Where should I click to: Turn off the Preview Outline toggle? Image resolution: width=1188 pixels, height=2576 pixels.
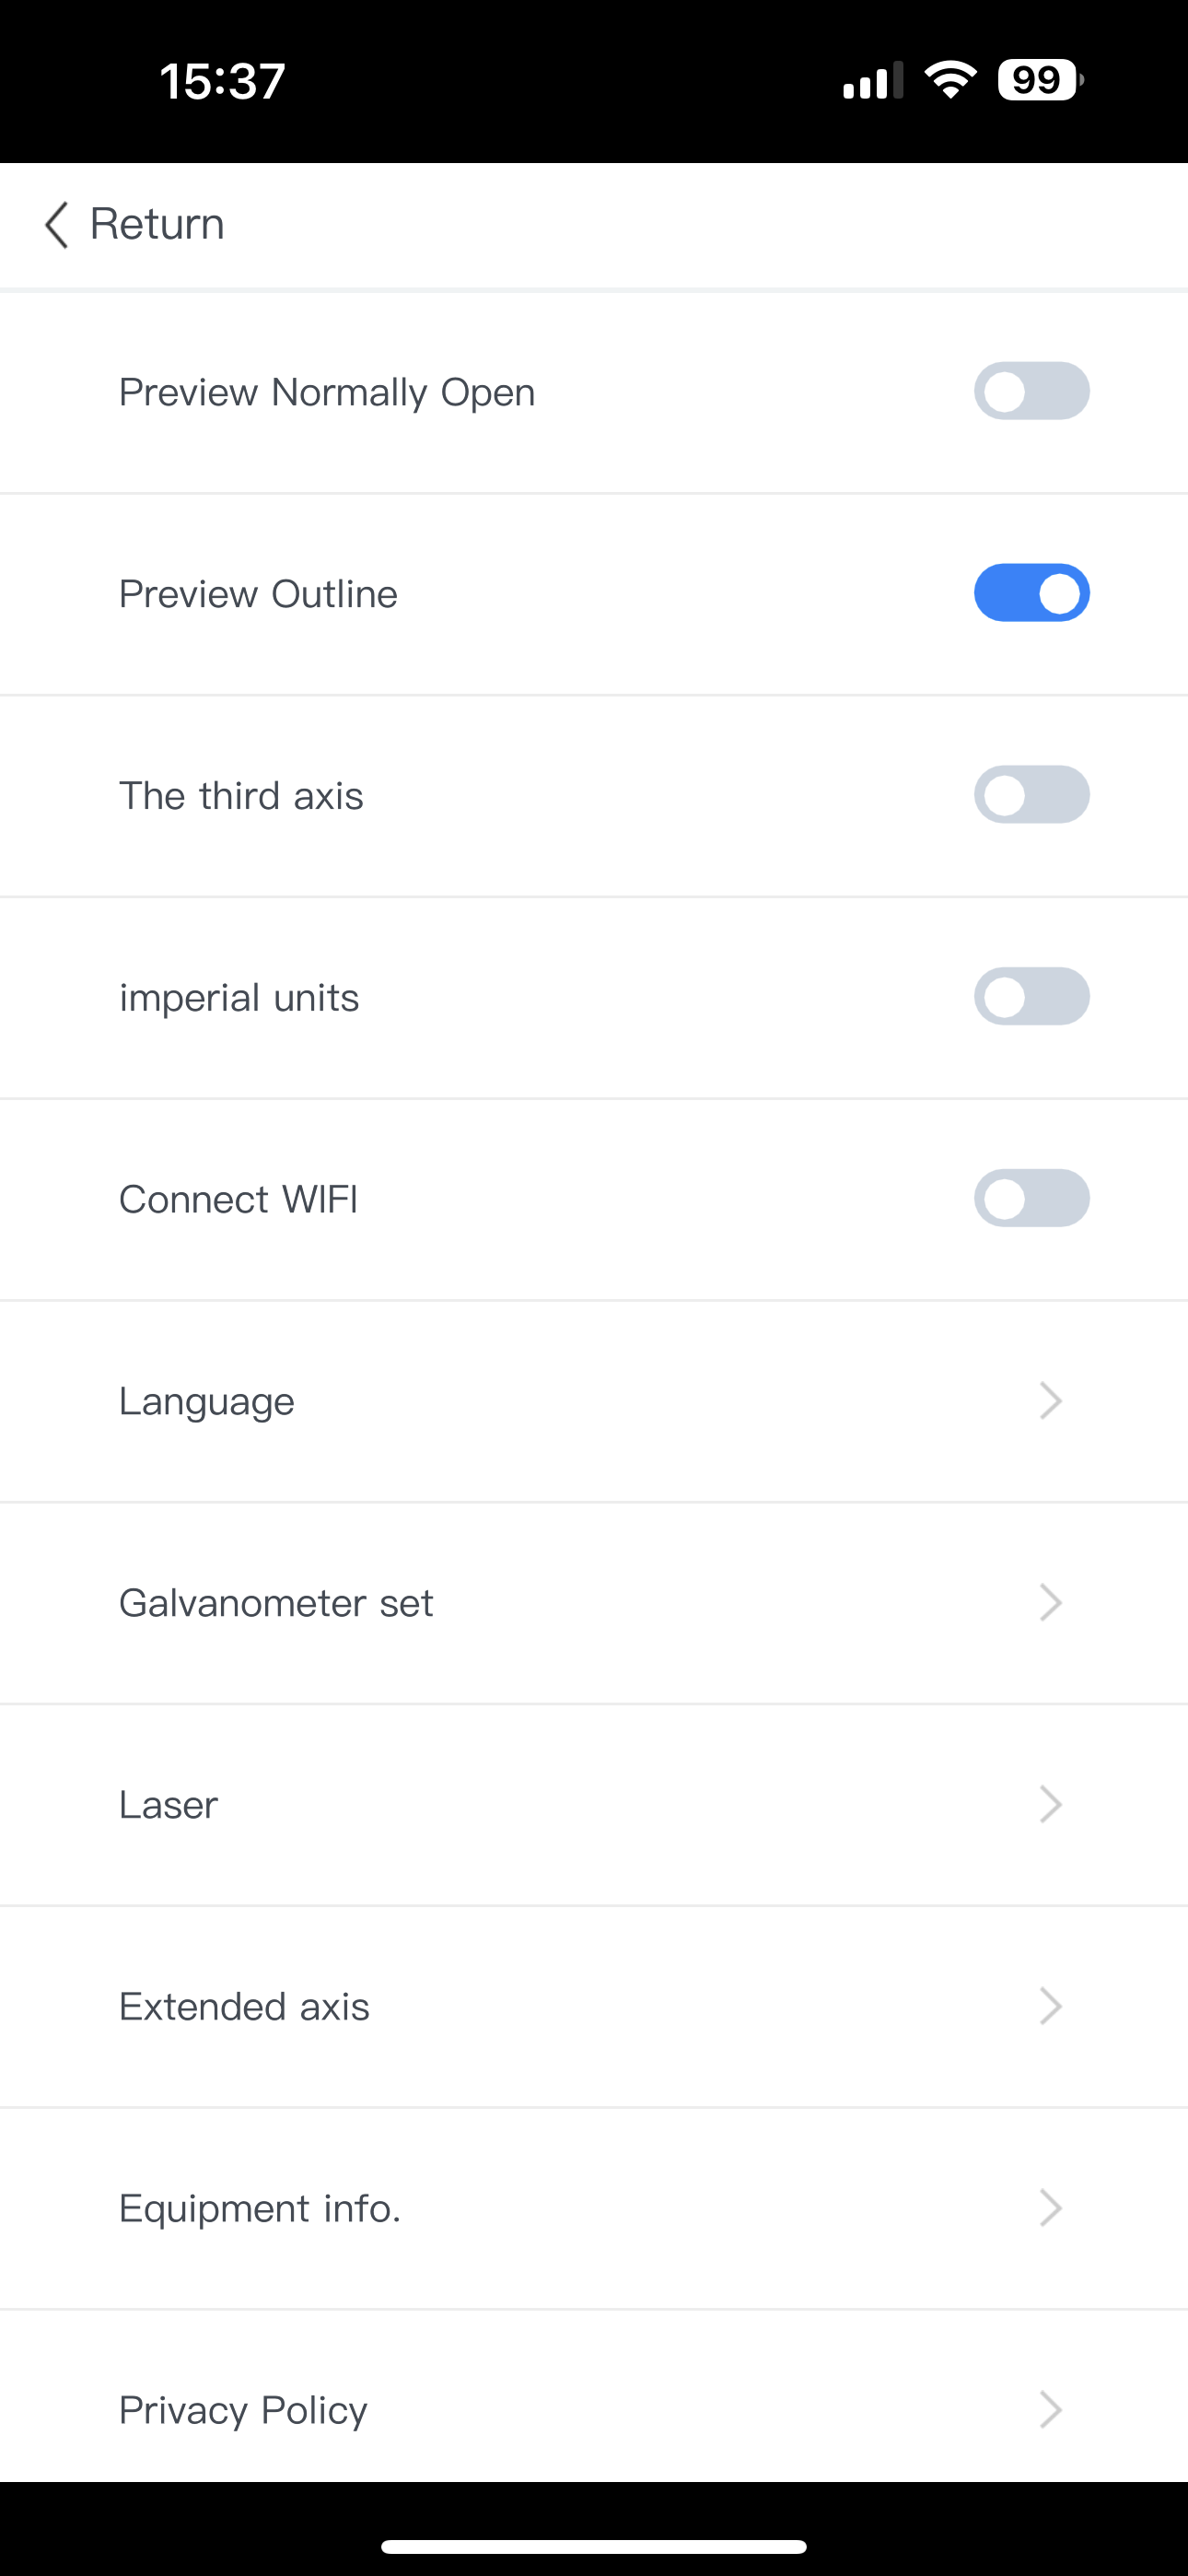(1032, 593)
